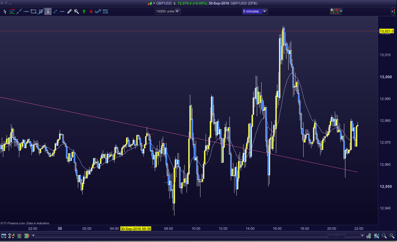The height and width of the screenshot is (242, 397).
Task: Click the 13,021.0 price level label
Action: point(386,31)
